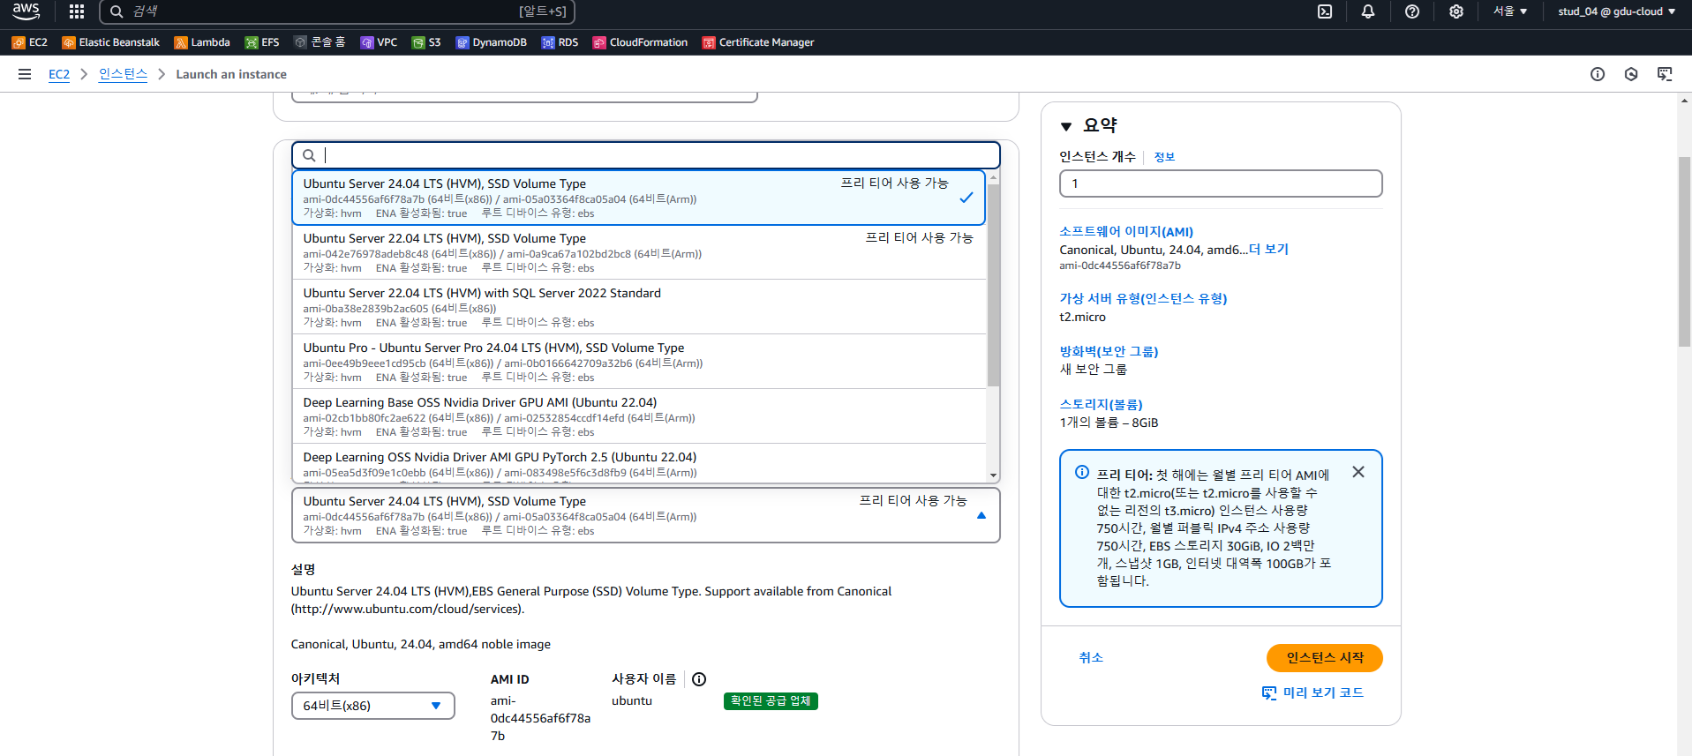Close the 프리 티어 info box
1692x756 pixels.
pyautogui.click(x=1358, y=472)
